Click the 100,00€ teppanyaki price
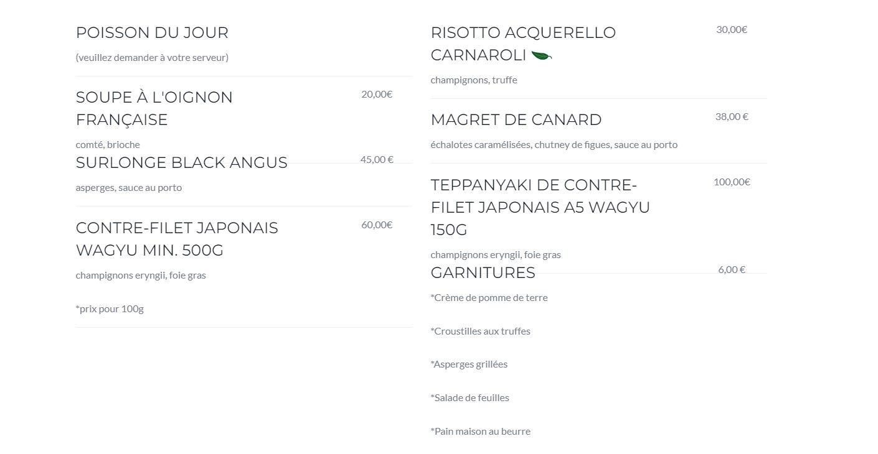The height and width of the screenshot is (454, 878). [732, 182]
